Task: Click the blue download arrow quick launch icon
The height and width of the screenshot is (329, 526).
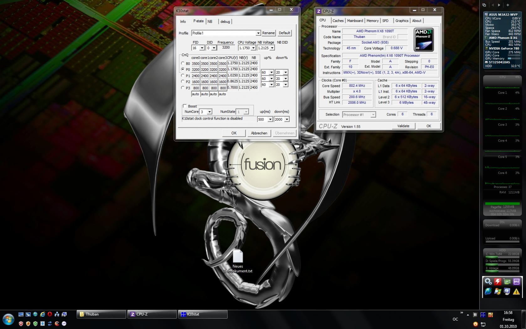Action: [x=42, y=324]
